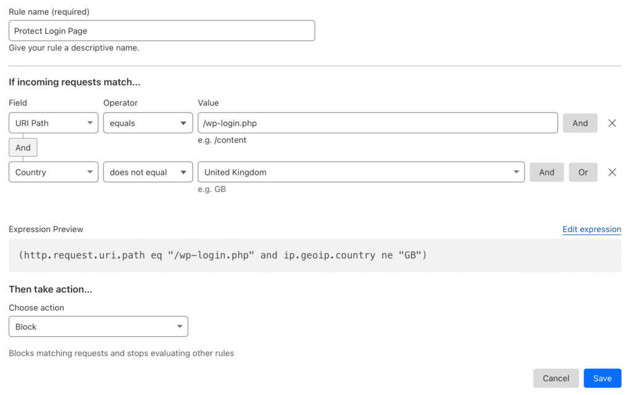Click the 'Expression Preview' label
This screenshot has height=395, width=632.
click(x=46, y=229)
